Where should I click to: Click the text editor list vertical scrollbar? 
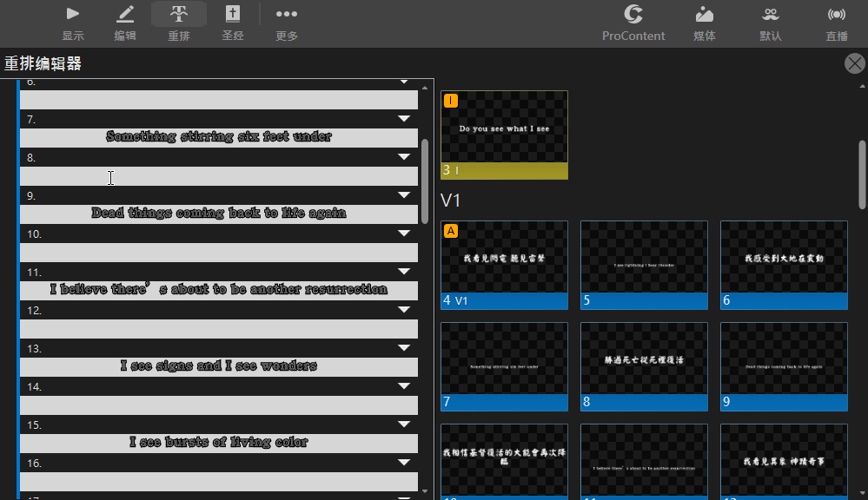tap(425, 181)
